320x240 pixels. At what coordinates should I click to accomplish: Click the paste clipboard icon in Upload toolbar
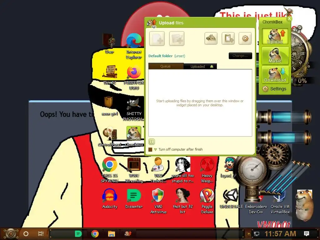click(x=228, y=38)
